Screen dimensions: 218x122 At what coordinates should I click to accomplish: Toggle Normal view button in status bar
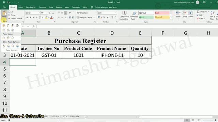pyautogui.click(x=187, y=120)
